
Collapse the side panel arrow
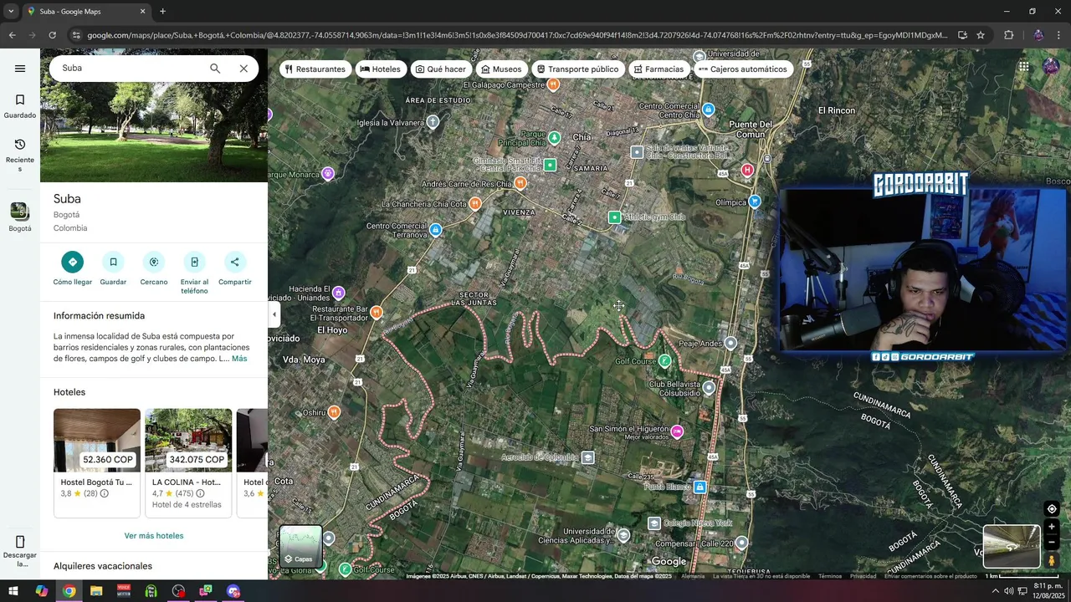point(274,314)
